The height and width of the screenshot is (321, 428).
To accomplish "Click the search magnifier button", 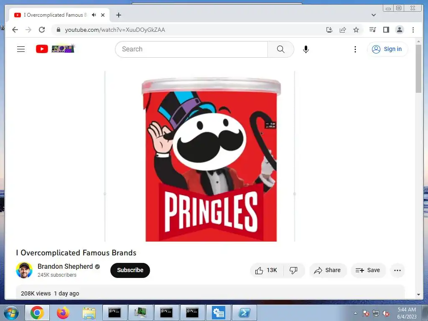I will (280, 49).
